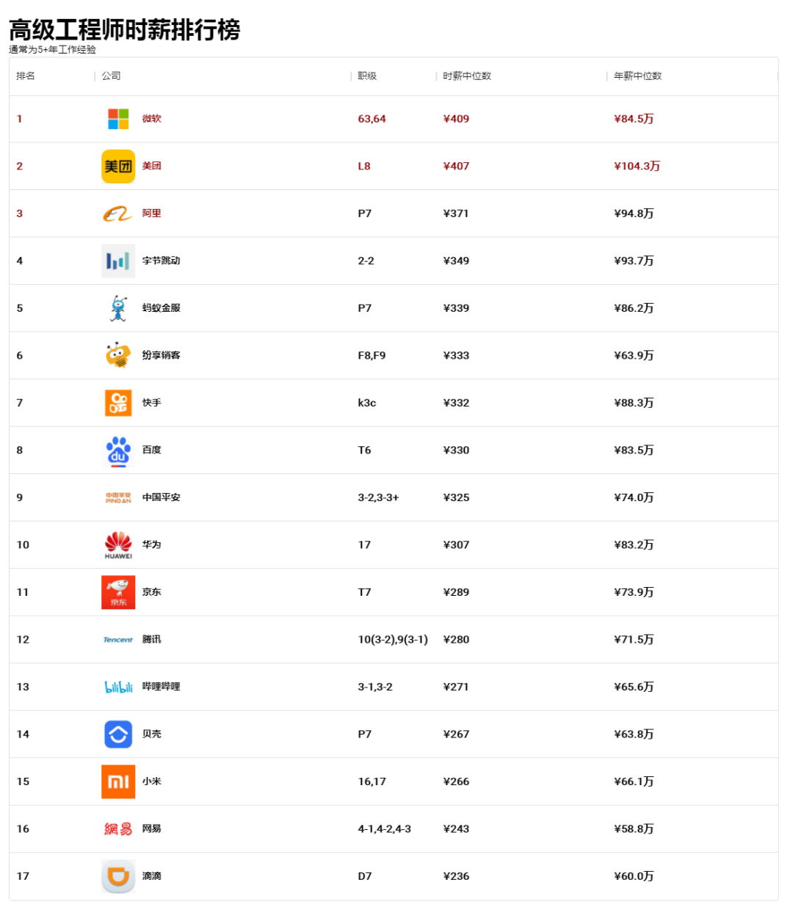Click the JD.com red logo
Screen dimensions: 793x915
click(x=118, y=592)
